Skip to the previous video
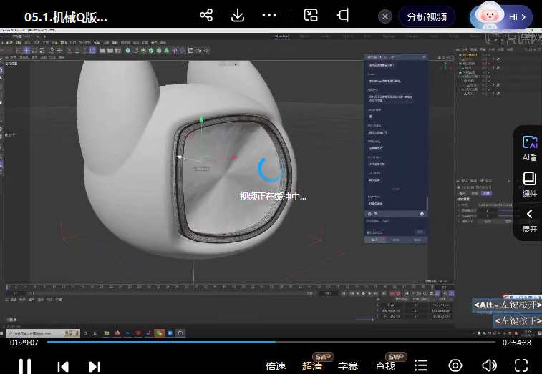Screen dimensions: 542x374 [63, 366]
